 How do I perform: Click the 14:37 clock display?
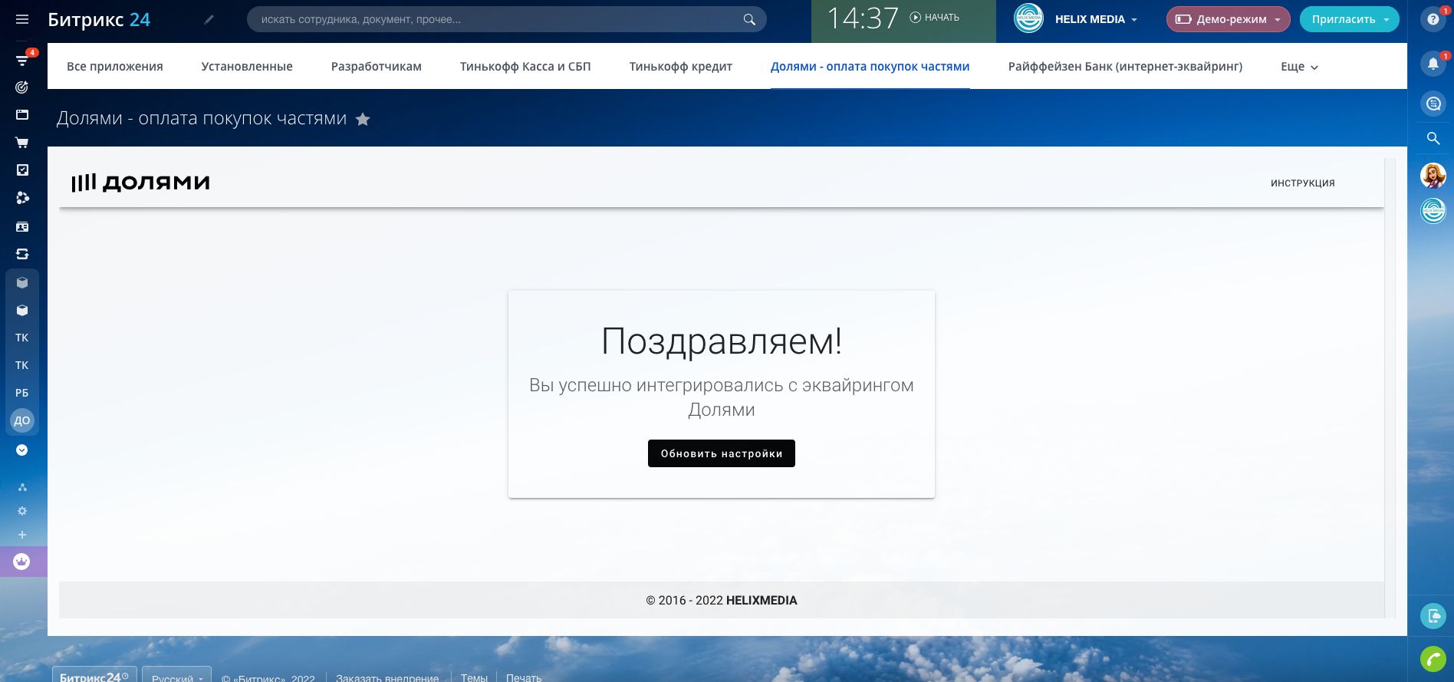pyautogui.click(x=863, y=18)
